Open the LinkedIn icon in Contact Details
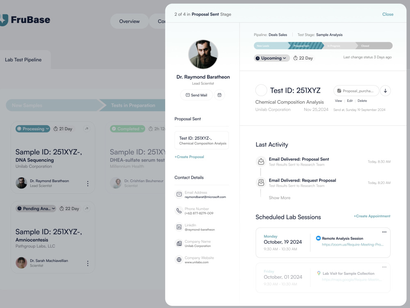This screenshot has width=410, height=308. pyautogui.click(x=178, y=227)
